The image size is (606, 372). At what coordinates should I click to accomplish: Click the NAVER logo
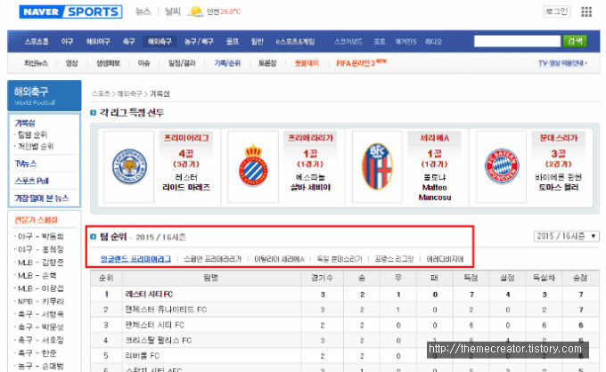41,12
